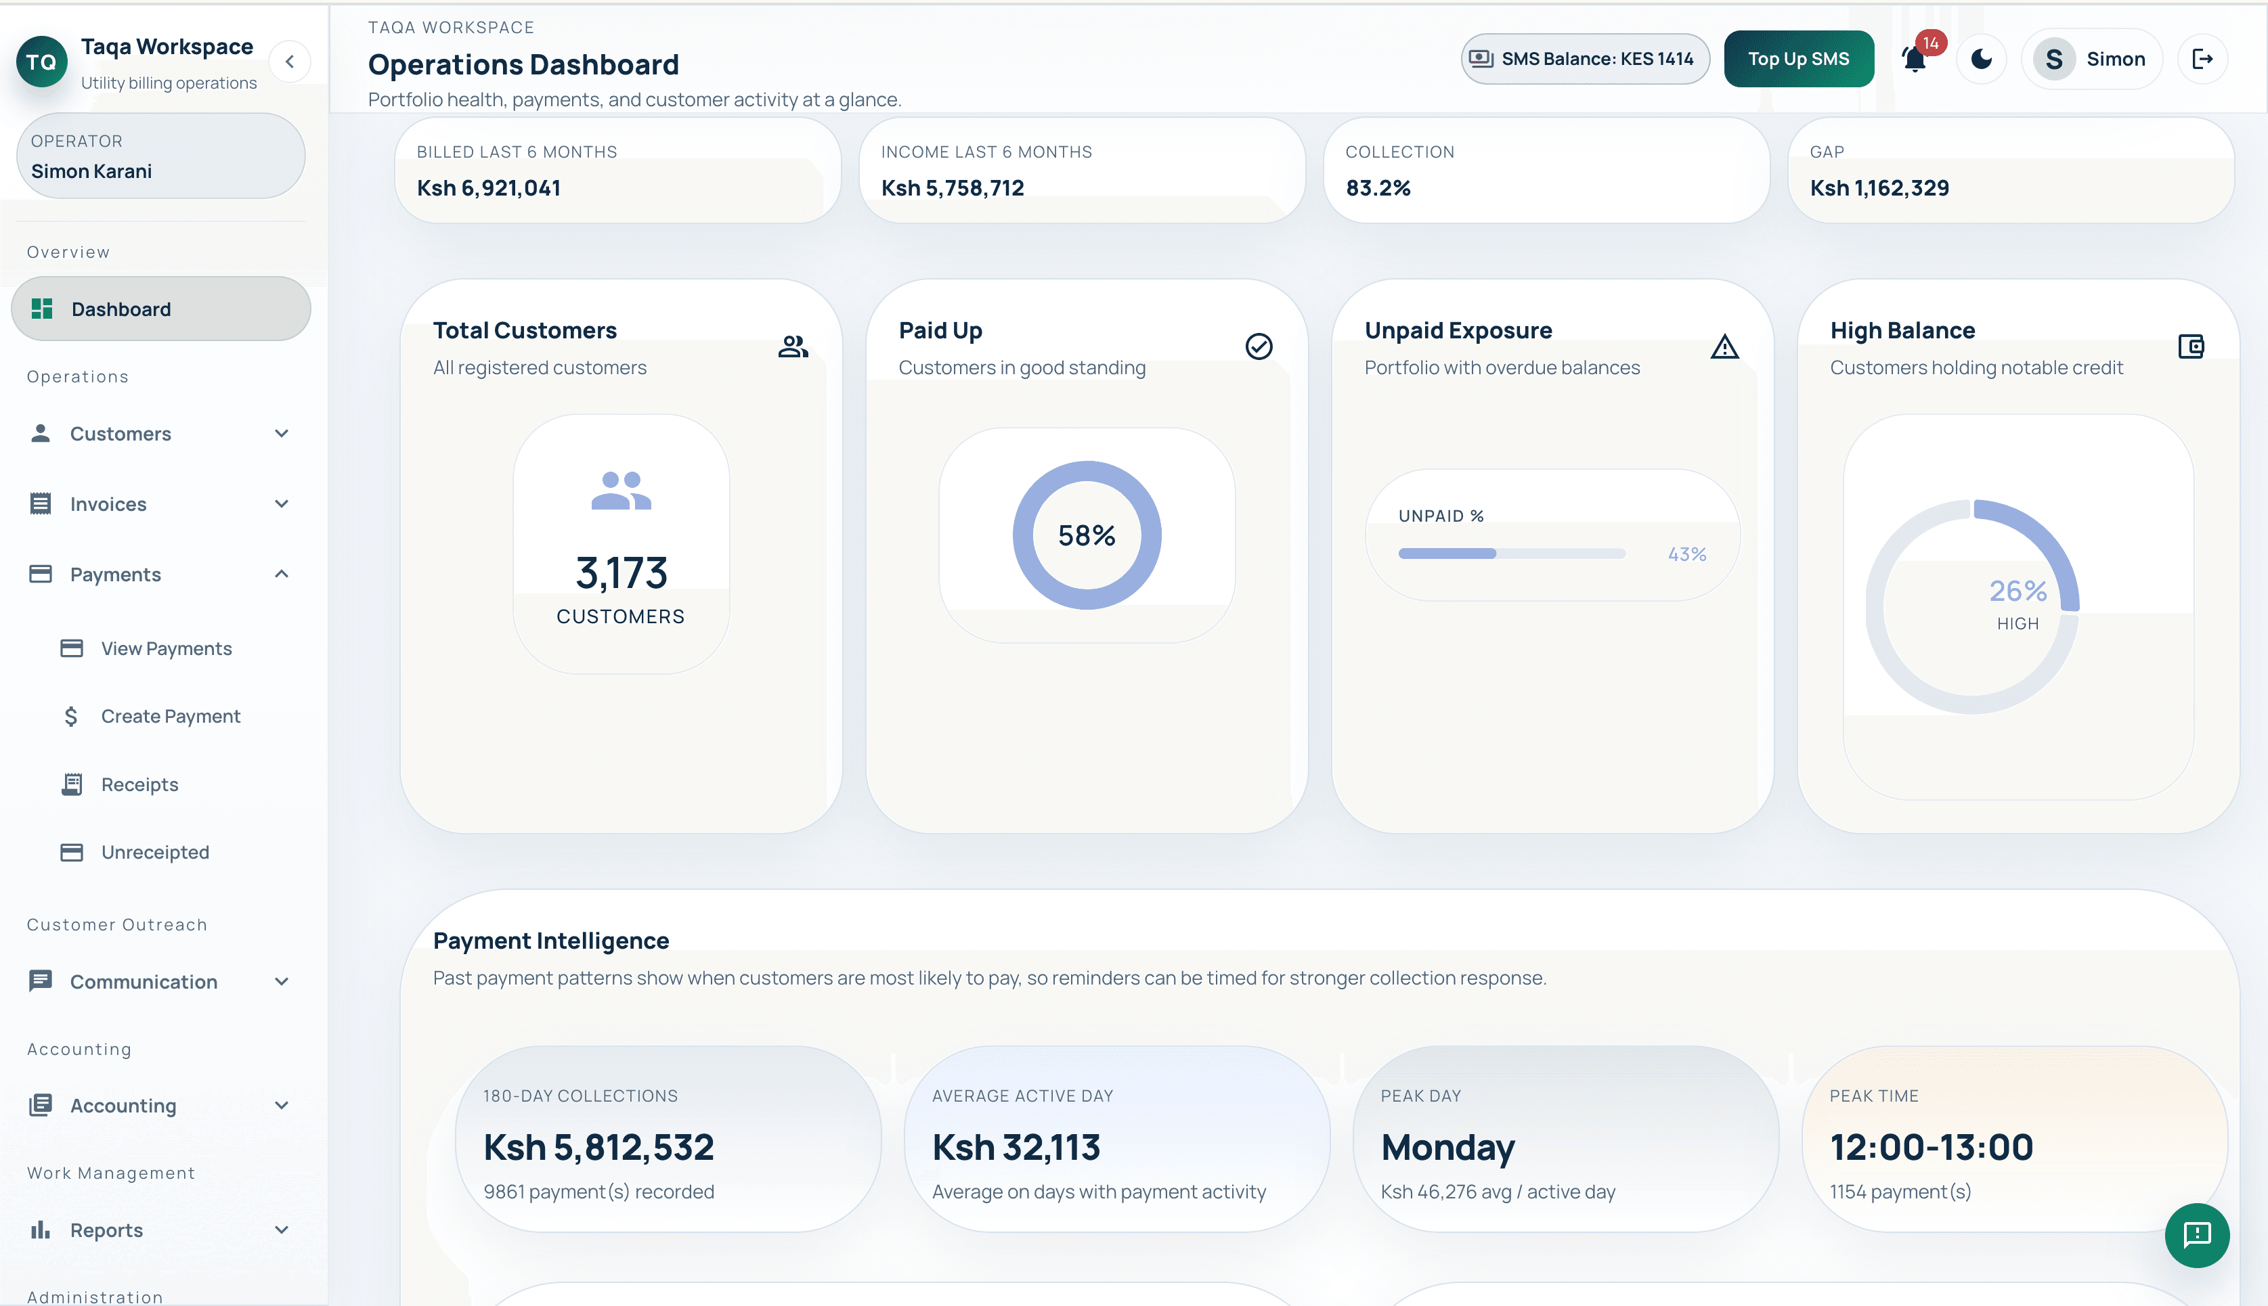The height and width of the screenshot is (1306, 2268).
Task: Click '9861 payment(s) recorded' text
Action: (x=598, y=1191)
